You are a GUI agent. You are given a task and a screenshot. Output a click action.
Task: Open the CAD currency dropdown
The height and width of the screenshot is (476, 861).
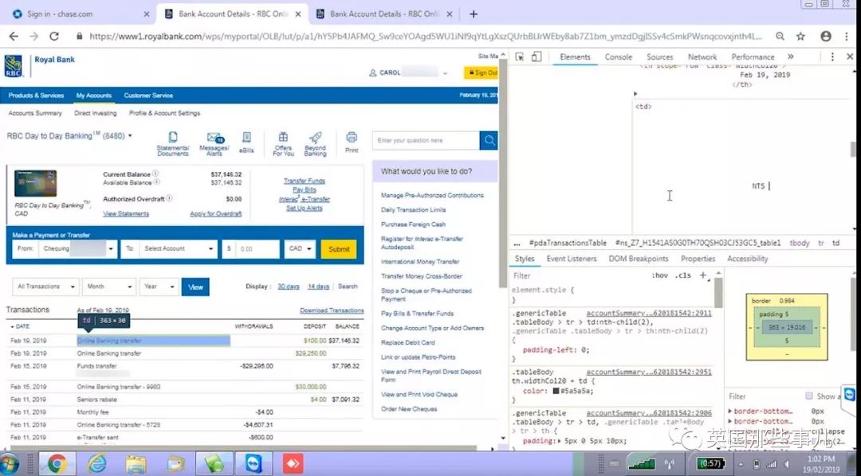point(300,249)
